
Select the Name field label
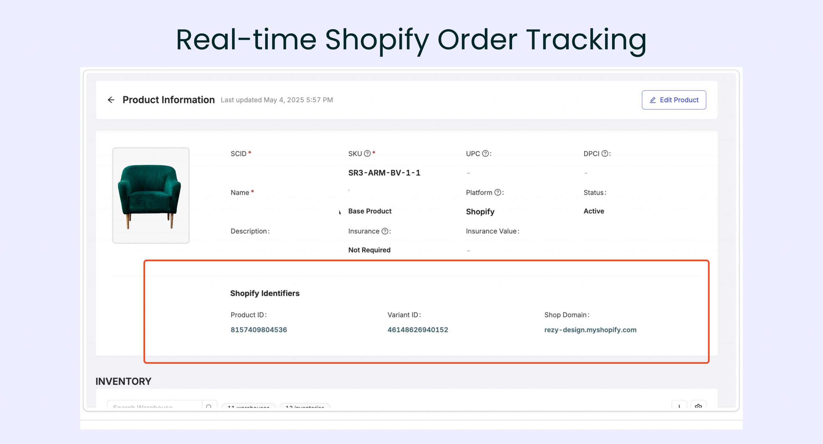pos(240,192)
